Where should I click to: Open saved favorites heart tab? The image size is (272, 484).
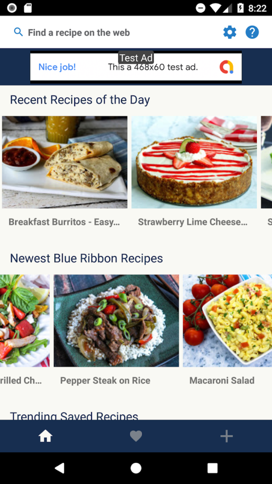(x=136, y=436)
